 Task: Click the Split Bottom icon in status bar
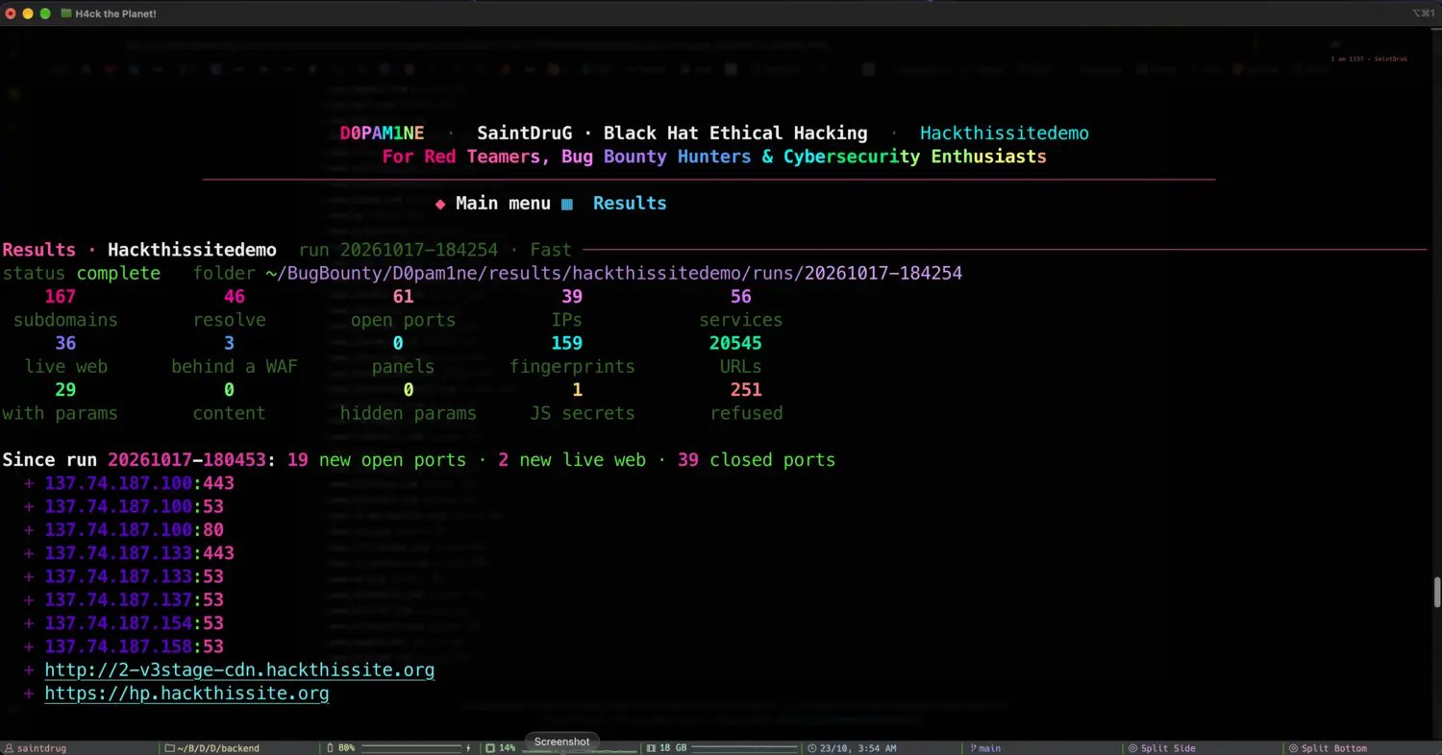pyautogui.click(x=1293, y=748)
